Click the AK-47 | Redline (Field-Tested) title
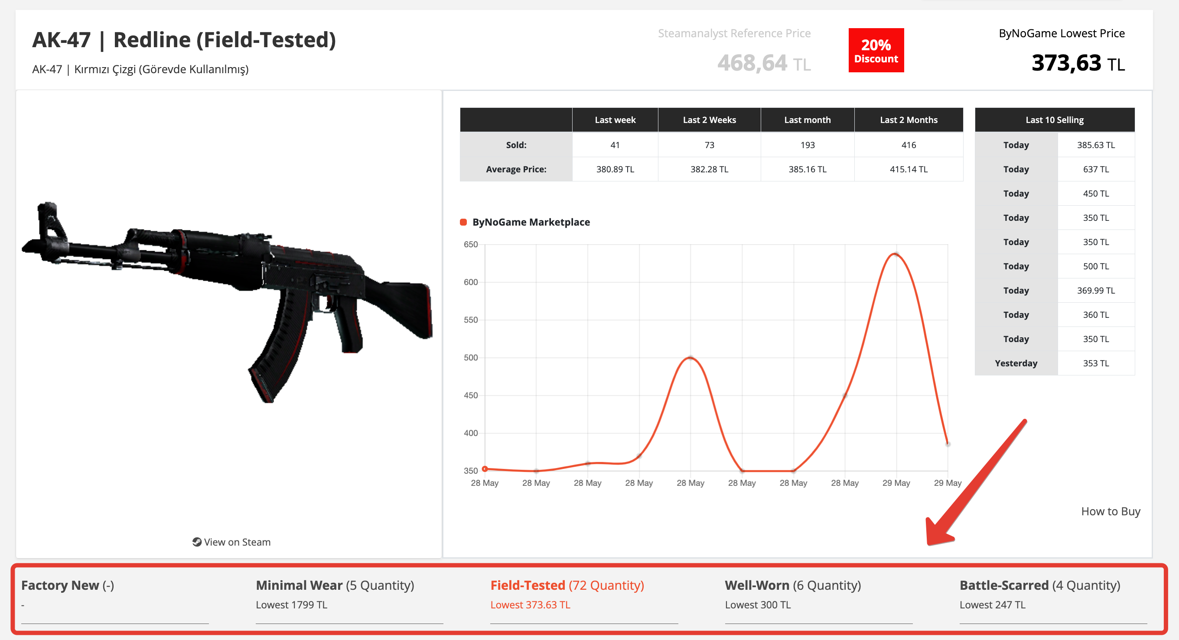 point(184,40)
